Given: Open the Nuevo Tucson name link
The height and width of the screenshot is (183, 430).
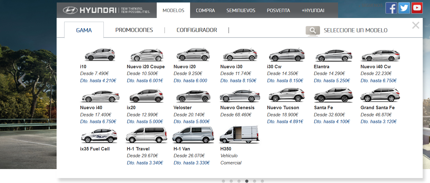Looking at the screenshot, I should (x=283, y=108).
